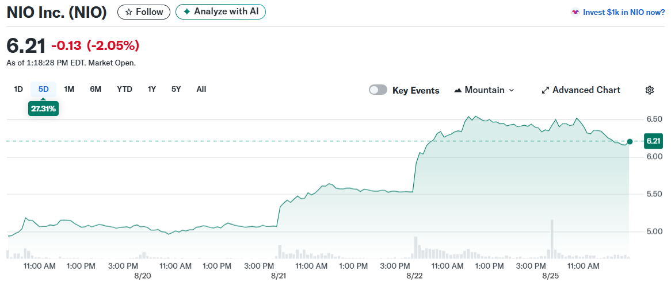Select the 1D time range tab
The height and width of the screenshot is (282, 671).
pyautogui.click(x=18, y=89)
